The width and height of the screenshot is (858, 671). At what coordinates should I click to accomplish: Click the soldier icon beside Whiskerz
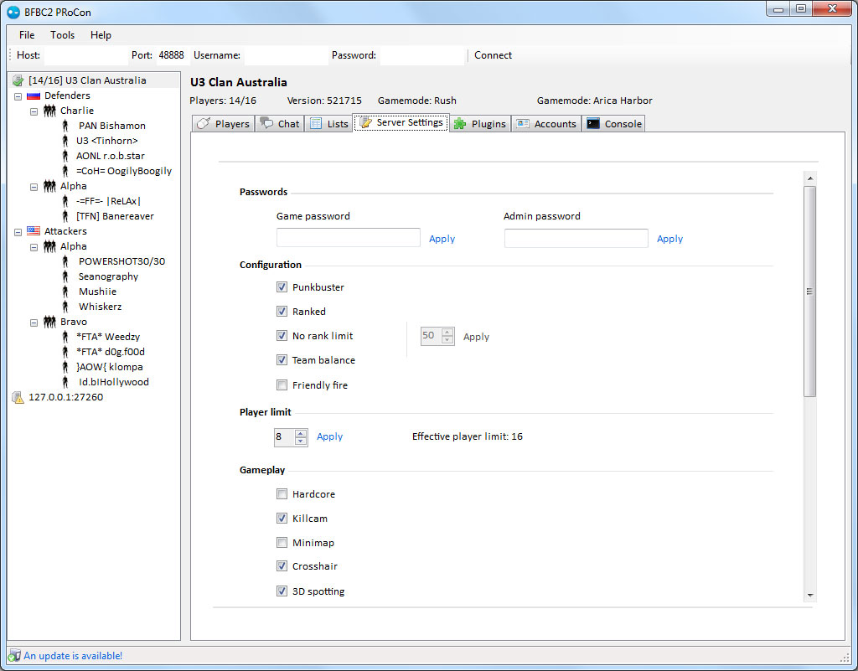65,307
